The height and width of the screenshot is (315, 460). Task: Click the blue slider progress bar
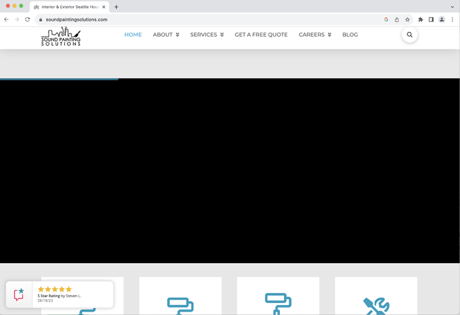point(59,79)
